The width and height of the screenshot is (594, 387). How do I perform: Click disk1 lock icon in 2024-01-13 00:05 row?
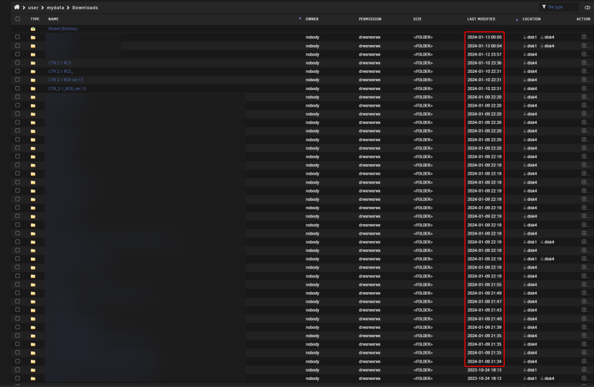pyautogui.click(x=525, y=37)
